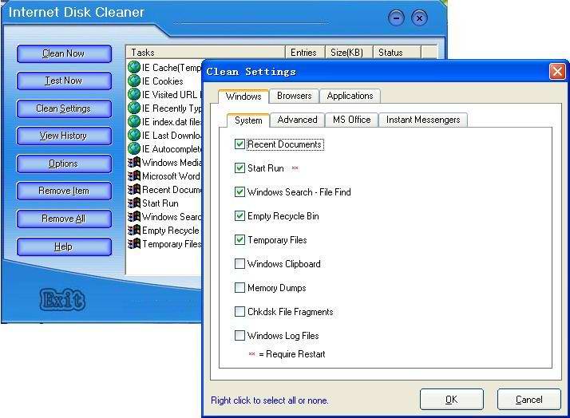The height and width of the screenshot is (418, 570).
Task: Minimize the Internet Disk Cleaner window
Action: [397, 18]
